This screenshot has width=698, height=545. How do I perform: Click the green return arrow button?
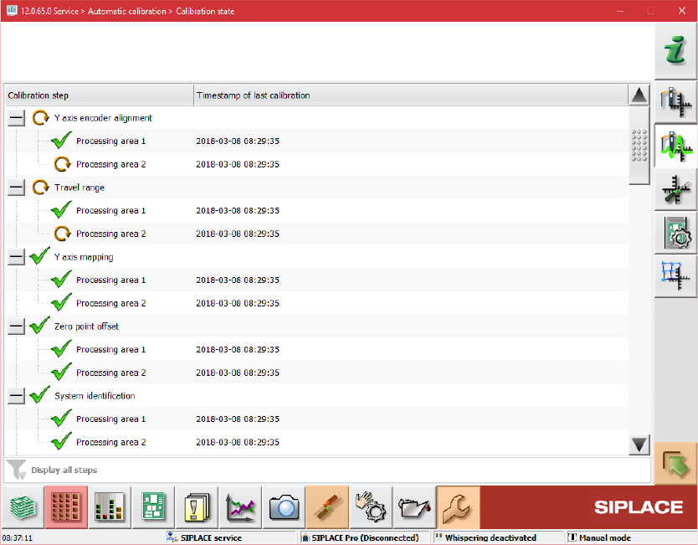(x=675, y=464)
